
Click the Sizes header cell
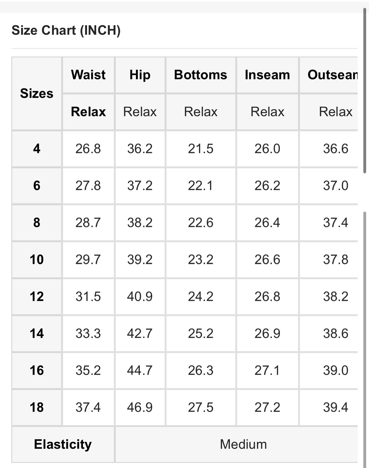tap(37, 93)
